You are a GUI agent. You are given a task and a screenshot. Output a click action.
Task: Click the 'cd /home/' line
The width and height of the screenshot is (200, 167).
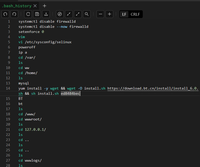pos(28,73)
